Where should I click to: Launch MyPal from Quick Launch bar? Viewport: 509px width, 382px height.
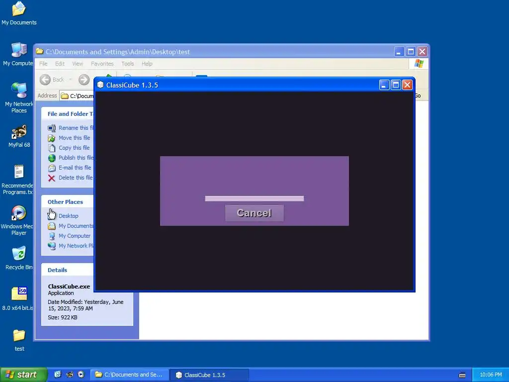(69, 375)
